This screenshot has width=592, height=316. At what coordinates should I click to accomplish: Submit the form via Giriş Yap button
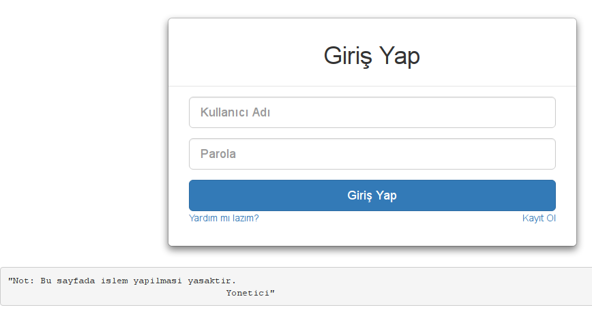pyautogui.click(x=372, y=195)
